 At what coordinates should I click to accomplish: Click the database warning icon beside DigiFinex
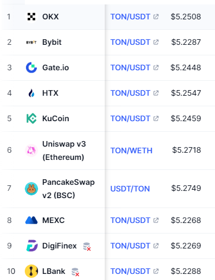coord(87,247)
